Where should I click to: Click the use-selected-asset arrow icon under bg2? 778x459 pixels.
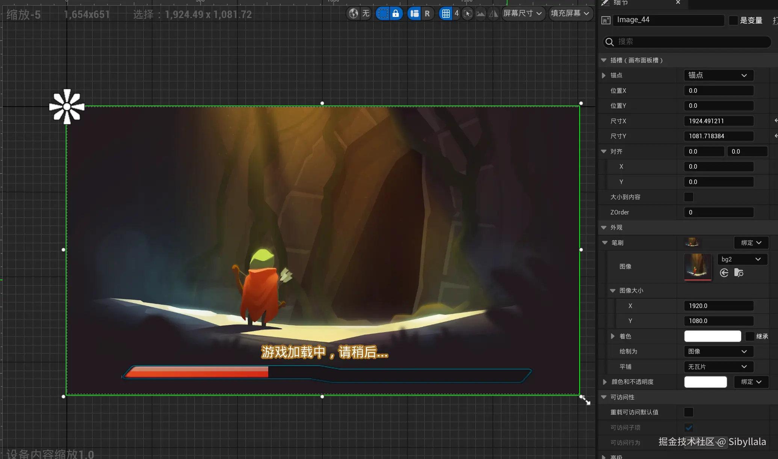(724, 273)
